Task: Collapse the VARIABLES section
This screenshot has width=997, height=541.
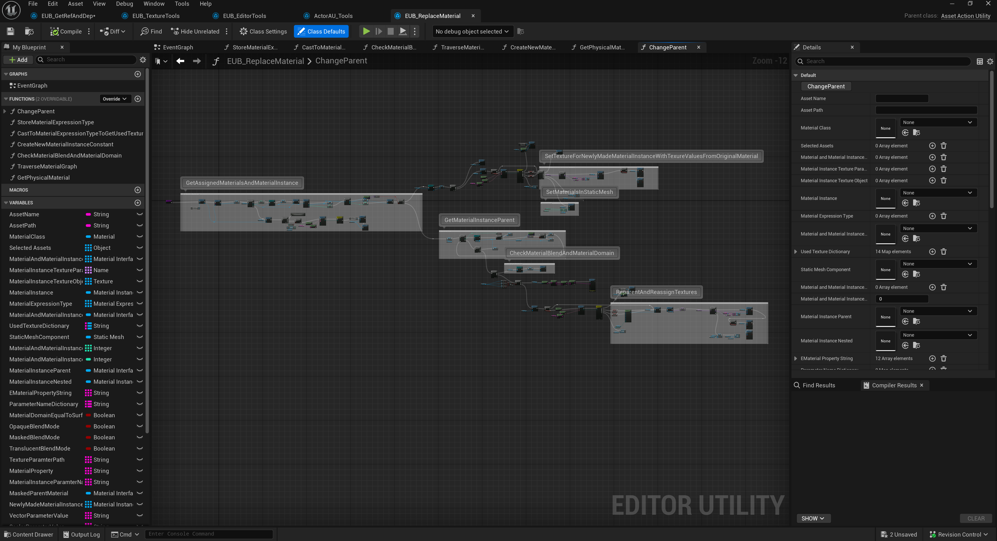Action: 6,203
